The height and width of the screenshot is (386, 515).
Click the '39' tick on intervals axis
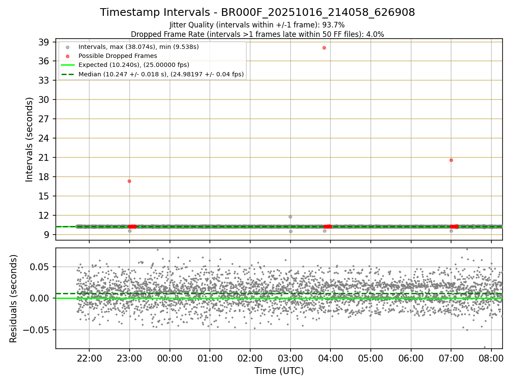point(43,42)
